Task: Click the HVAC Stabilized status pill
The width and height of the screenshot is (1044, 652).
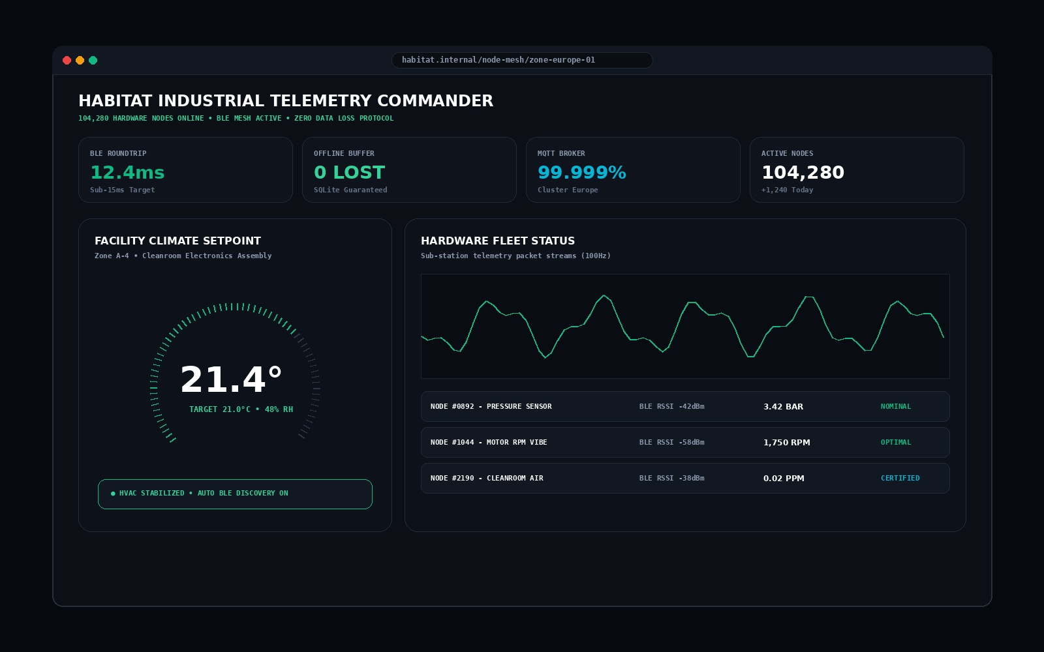Action: click(235, 494)
